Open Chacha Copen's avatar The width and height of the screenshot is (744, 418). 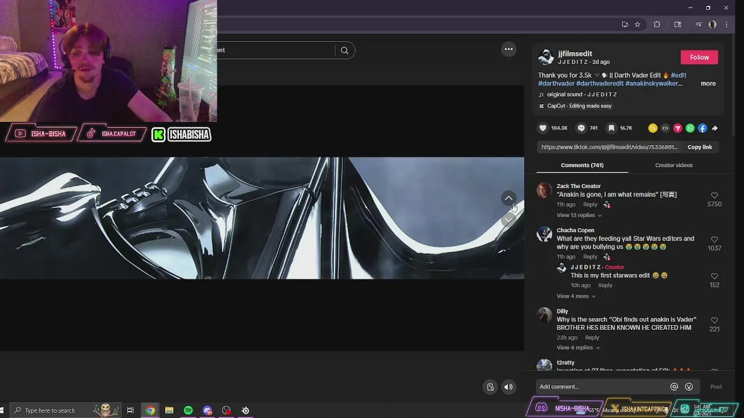(545, 235)
